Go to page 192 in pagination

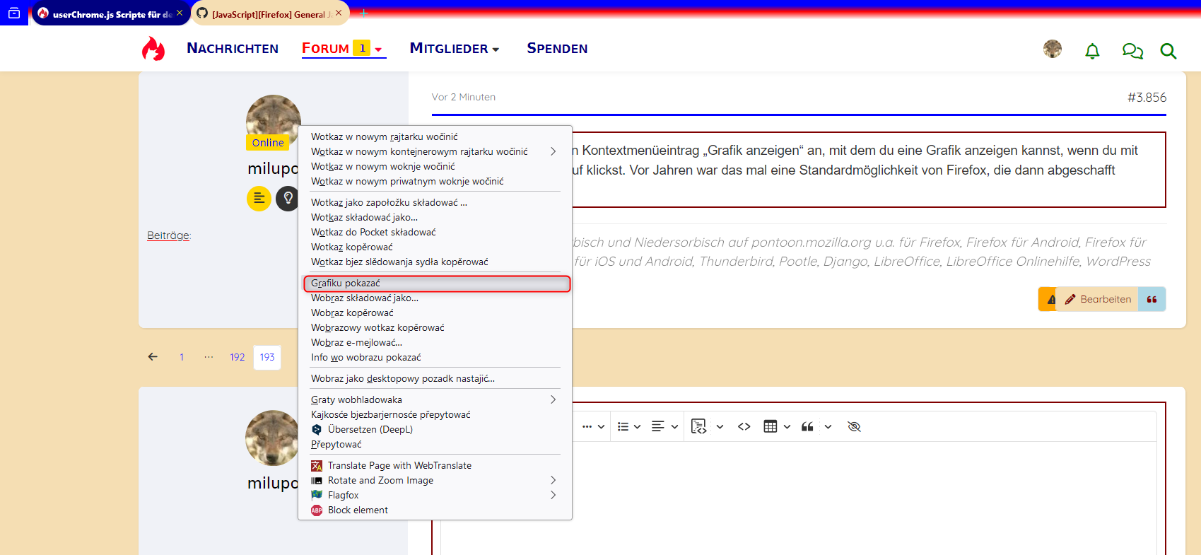click(238, 357)
